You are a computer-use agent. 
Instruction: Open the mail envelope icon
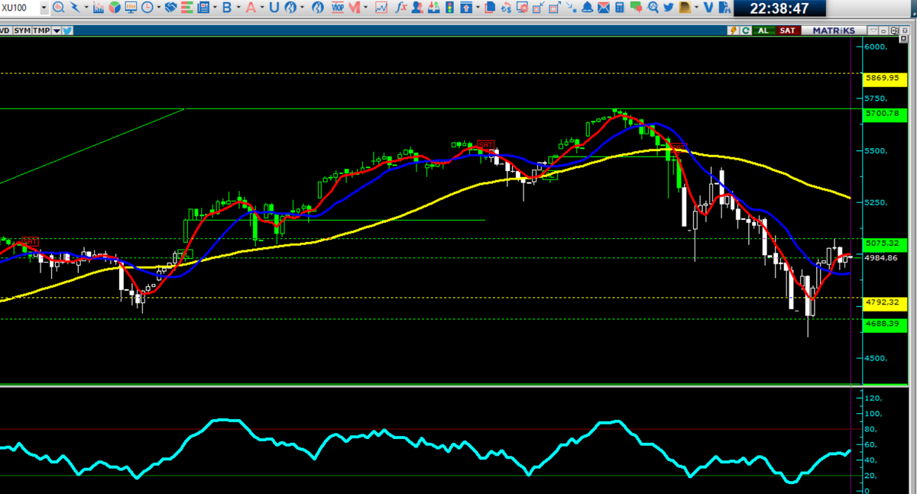[x=603, y=8]
